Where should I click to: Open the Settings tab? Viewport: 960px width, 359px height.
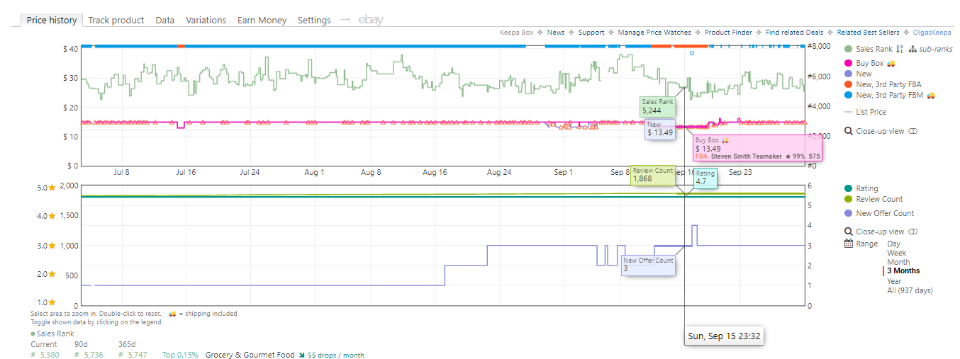pos(314,20)
